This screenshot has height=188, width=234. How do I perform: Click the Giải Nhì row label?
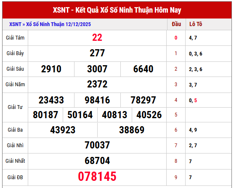tap(15, 146)
